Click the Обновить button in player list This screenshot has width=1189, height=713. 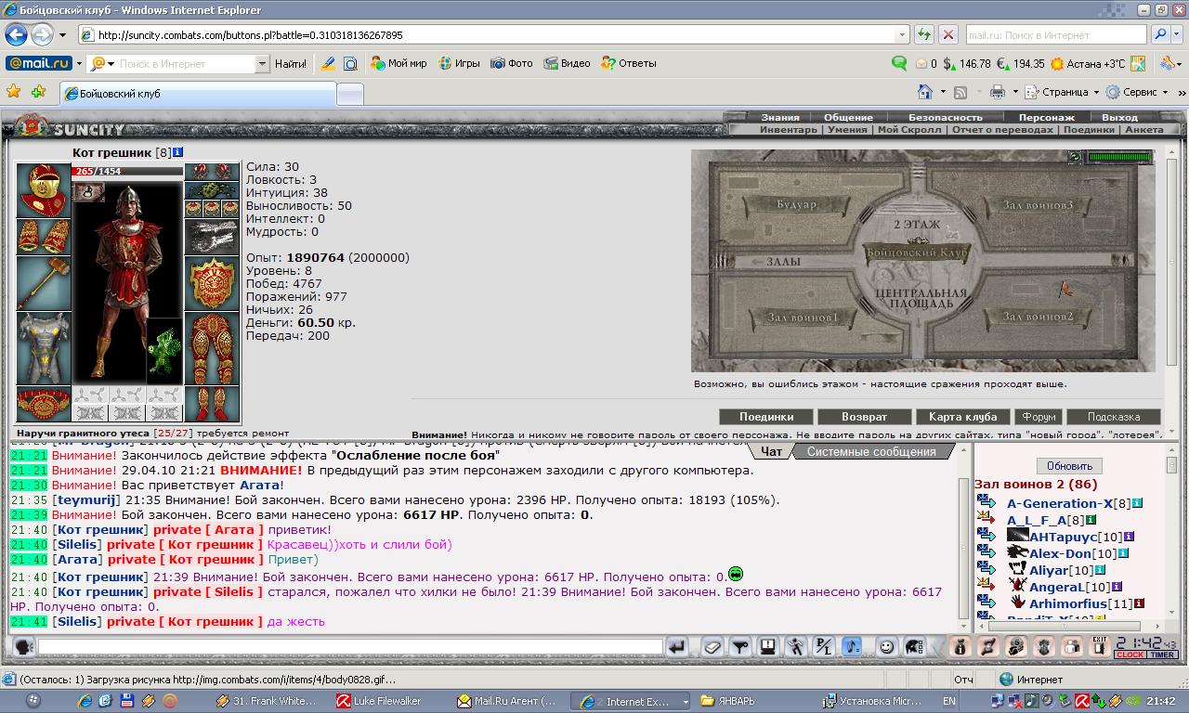pos(1069,466)
